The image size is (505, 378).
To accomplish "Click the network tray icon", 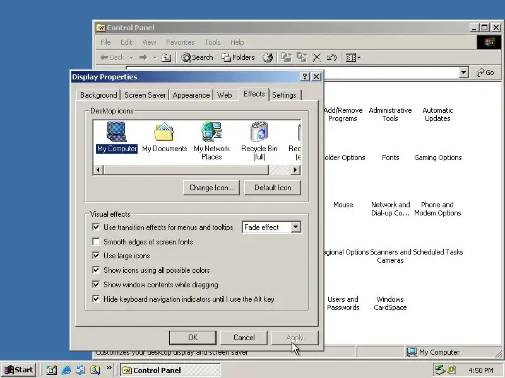I will [439, 370].
